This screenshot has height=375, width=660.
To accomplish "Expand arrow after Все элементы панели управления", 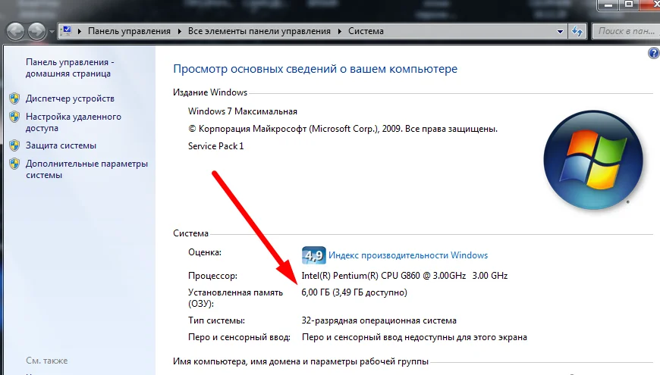I will 340,31.
